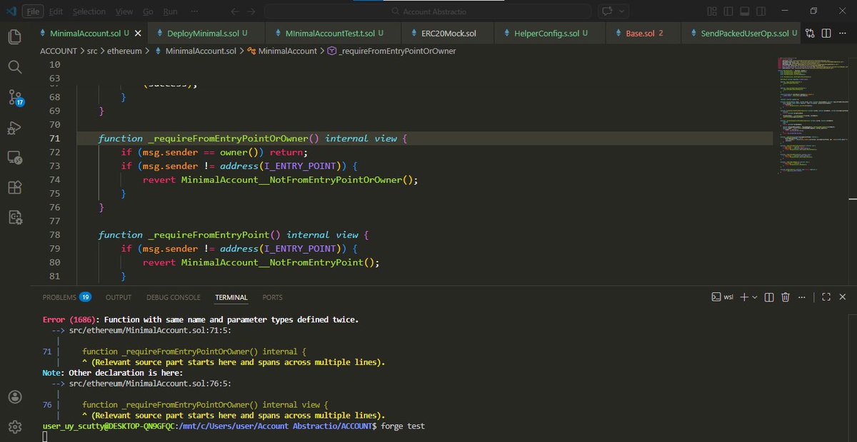
Task: Open changes compare icon in editor toolbar
Action: point(810,34)
